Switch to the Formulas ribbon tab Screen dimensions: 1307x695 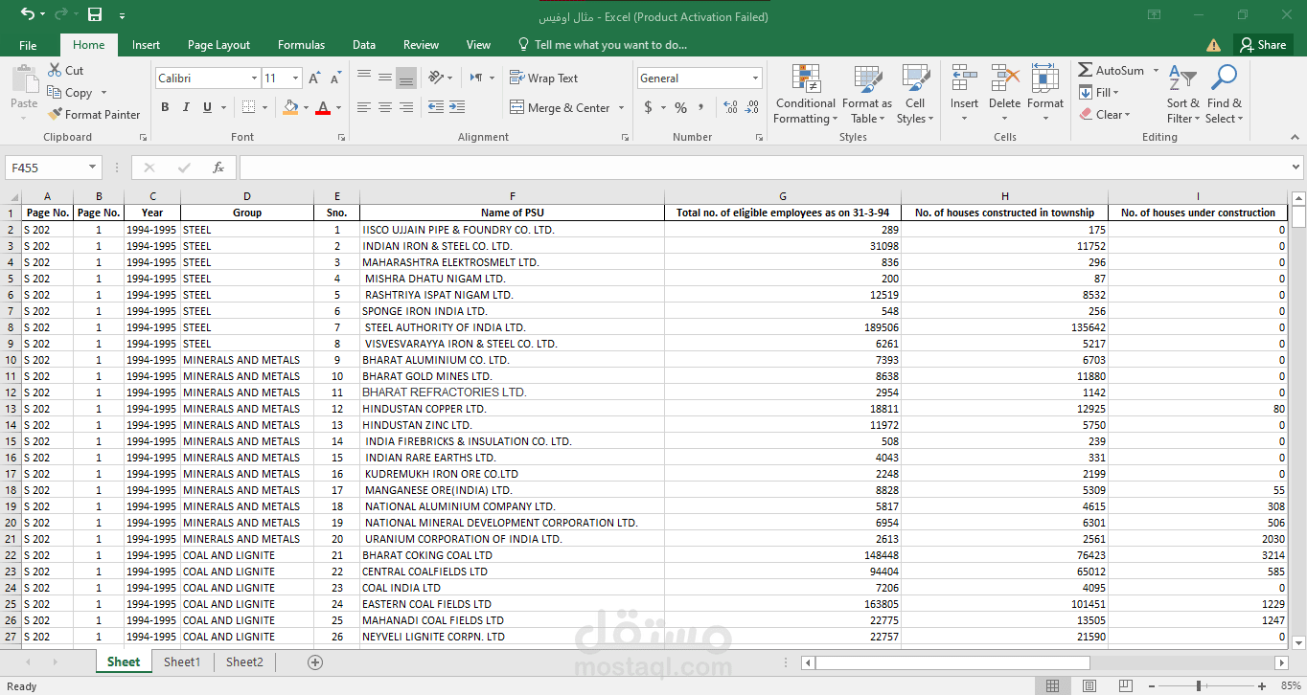click(x=301, y=45)
